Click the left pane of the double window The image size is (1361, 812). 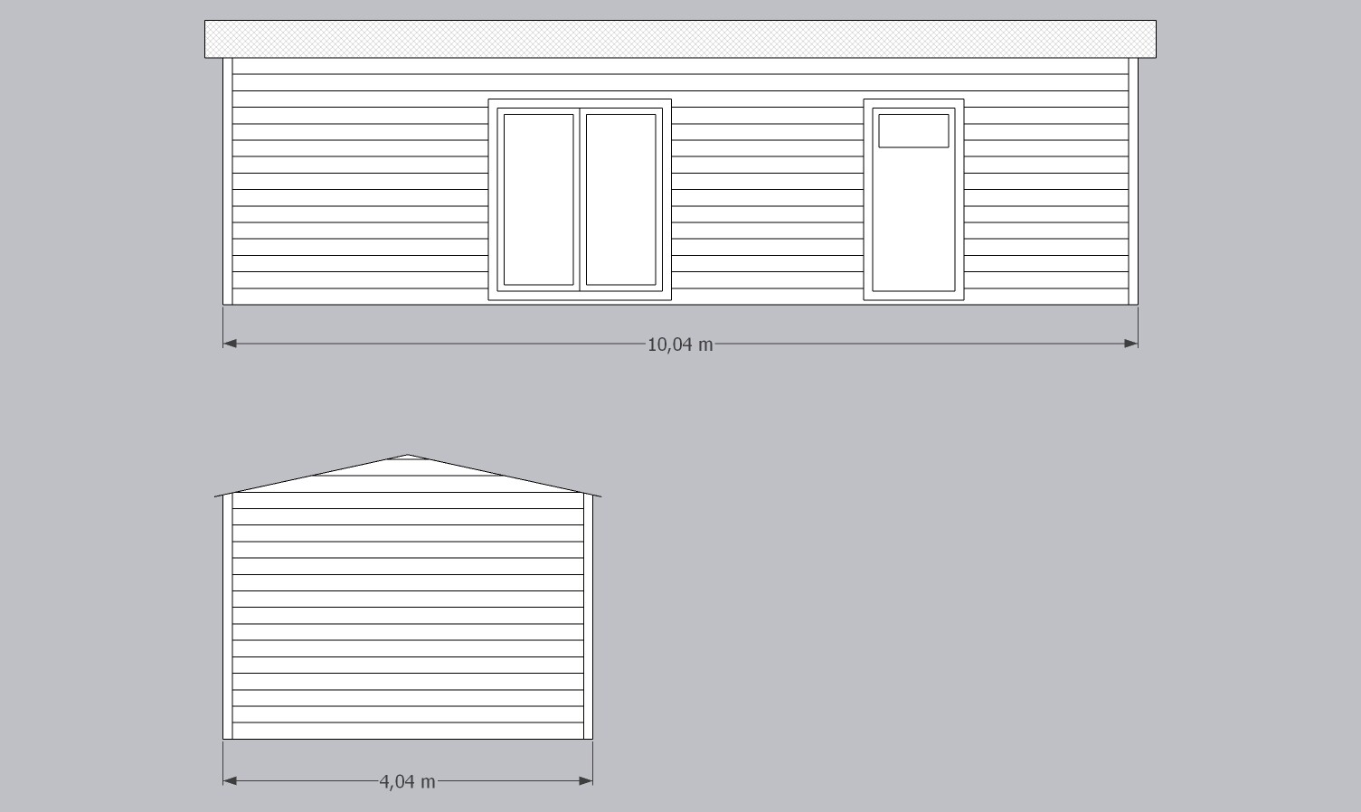538,199
